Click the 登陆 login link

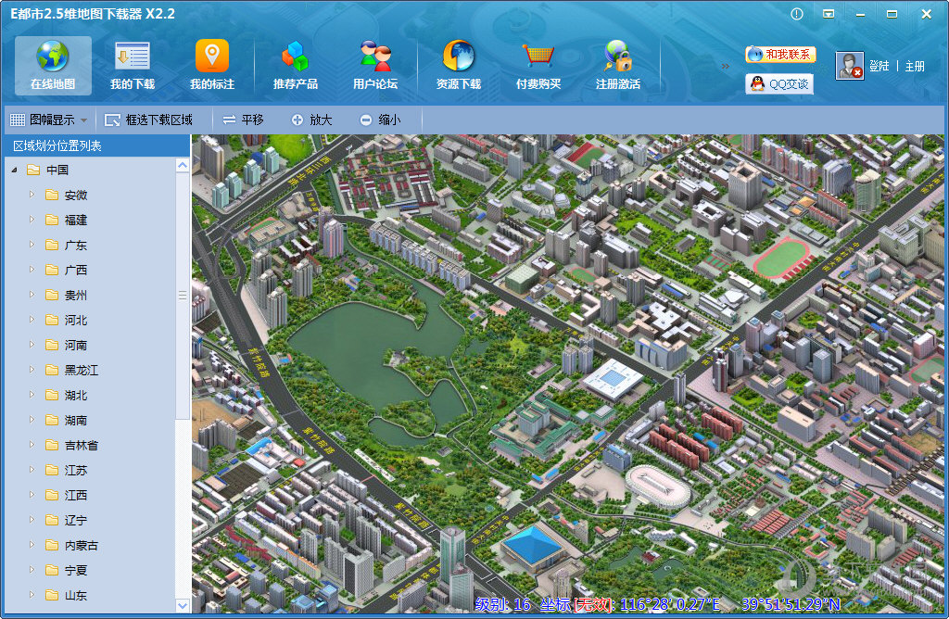(x=879, y=67)
